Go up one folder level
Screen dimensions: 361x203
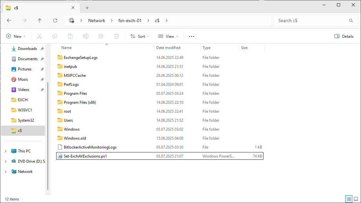pyautogui.click(x=39, y=20)
